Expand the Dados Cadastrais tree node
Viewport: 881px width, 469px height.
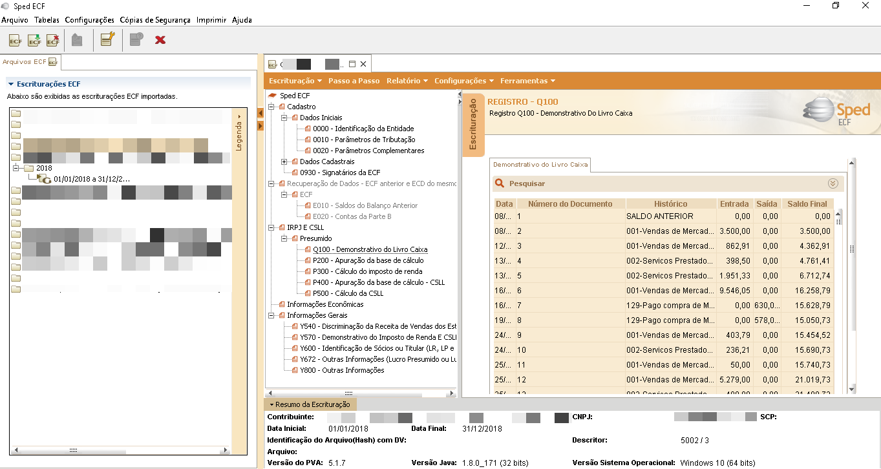pos(285,162)
